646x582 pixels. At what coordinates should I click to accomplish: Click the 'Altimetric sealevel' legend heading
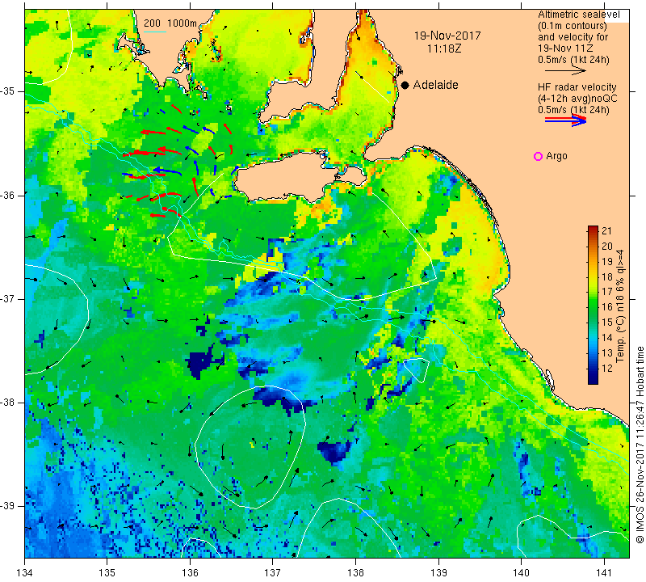click(x=578, y=15)
